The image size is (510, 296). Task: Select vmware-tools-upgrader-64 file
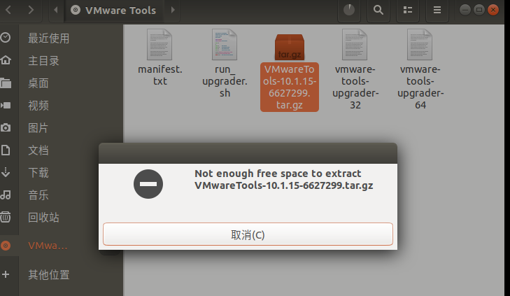pyautogui.click(x=420, y=70)
